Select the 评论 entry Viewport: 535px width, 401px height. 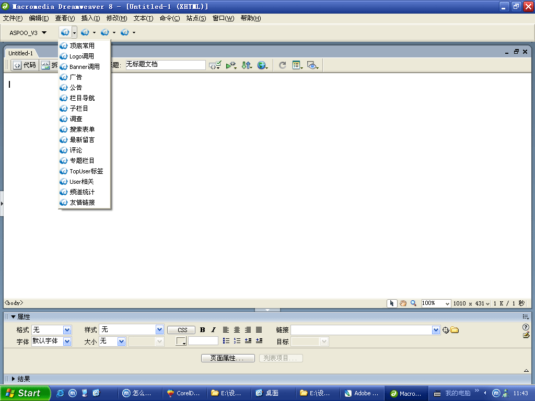(85, 150)
